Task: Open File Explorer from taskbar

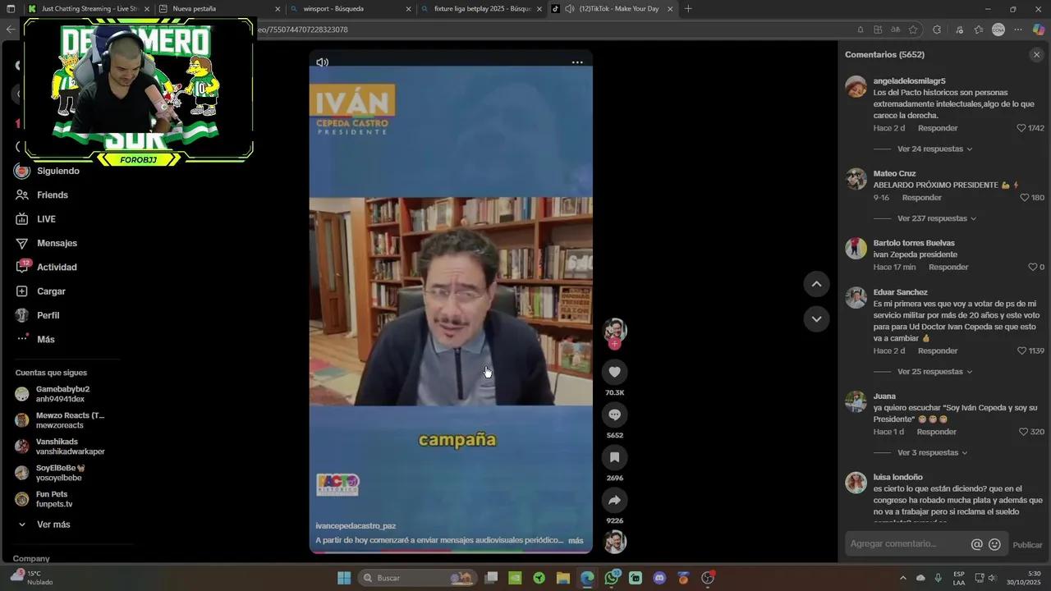Action: point(563,578)
